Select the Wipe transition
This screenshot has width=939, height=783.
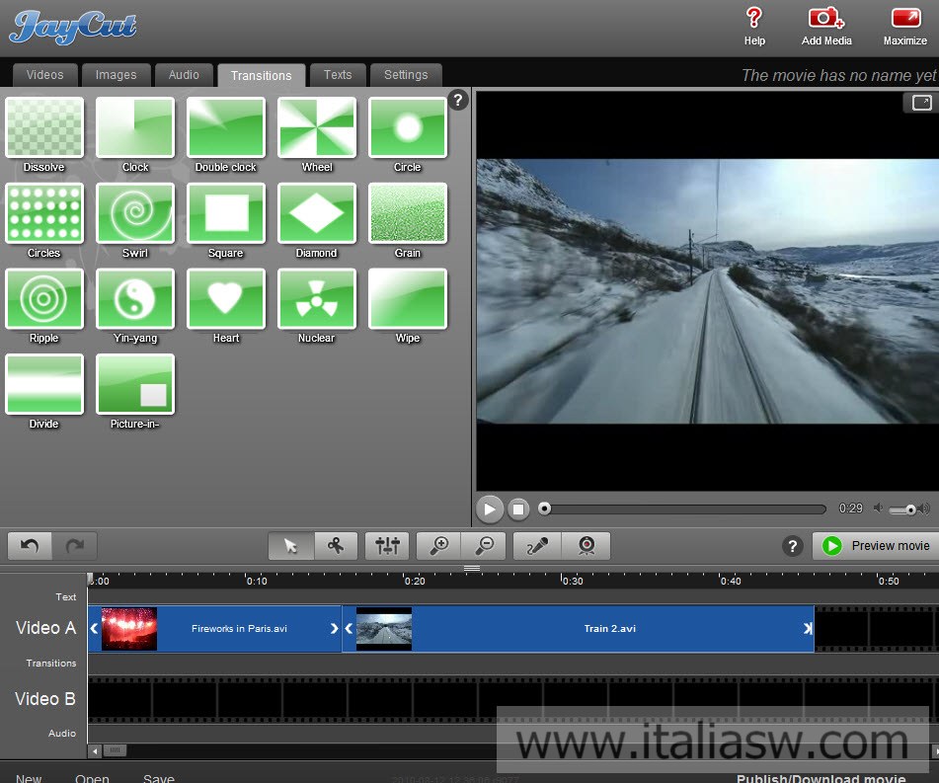point(408,298)
